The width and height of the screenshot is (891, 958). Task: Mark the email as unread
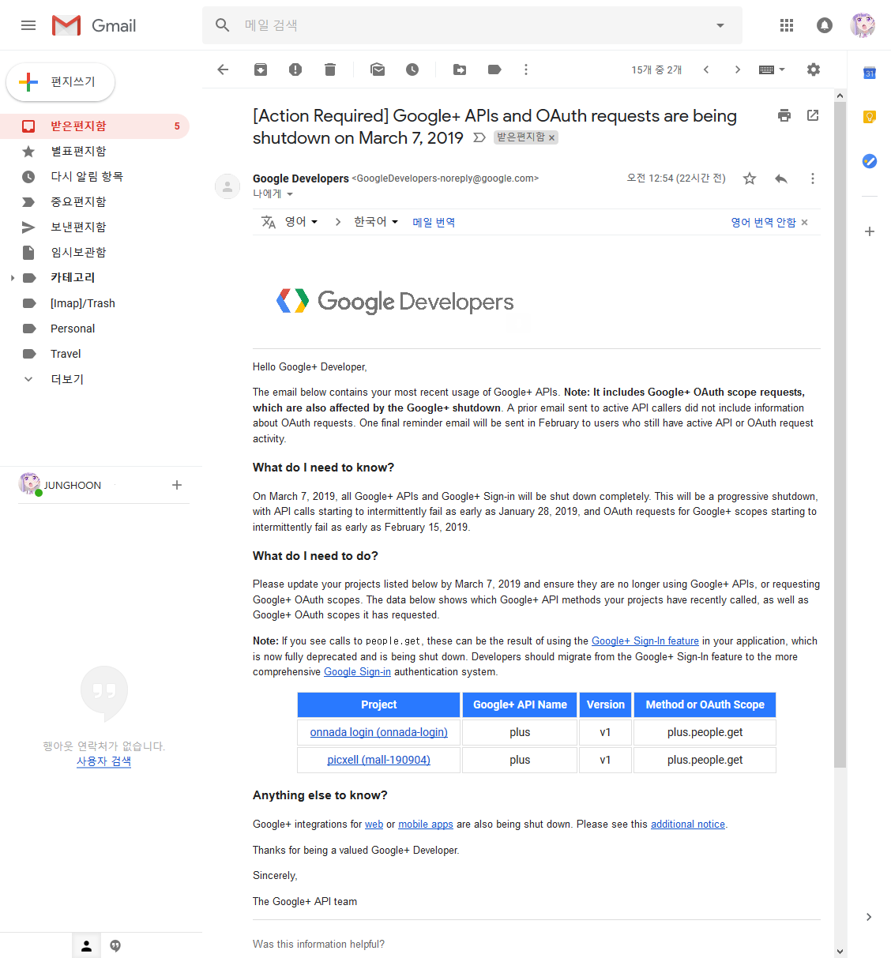tap(378, 70)
